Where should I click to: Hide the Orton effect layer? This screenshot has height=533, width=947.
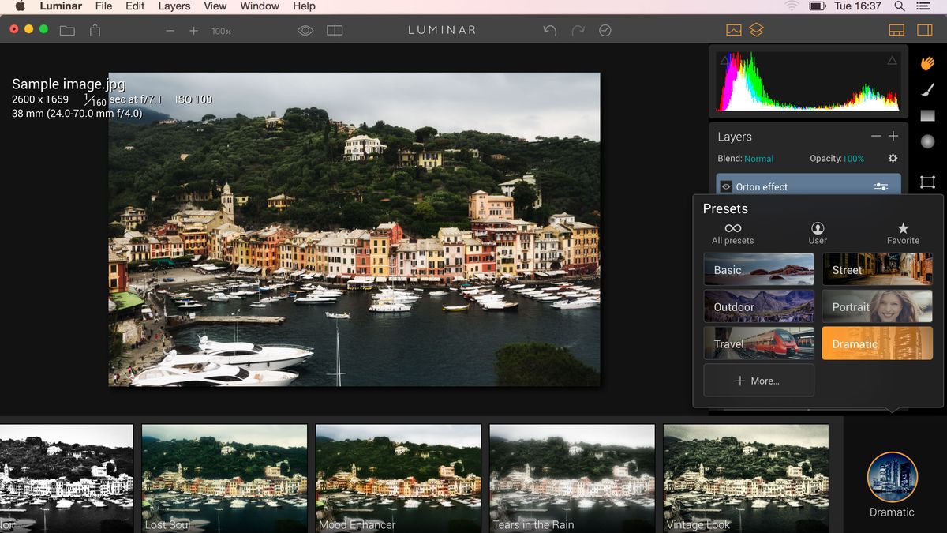725,186
